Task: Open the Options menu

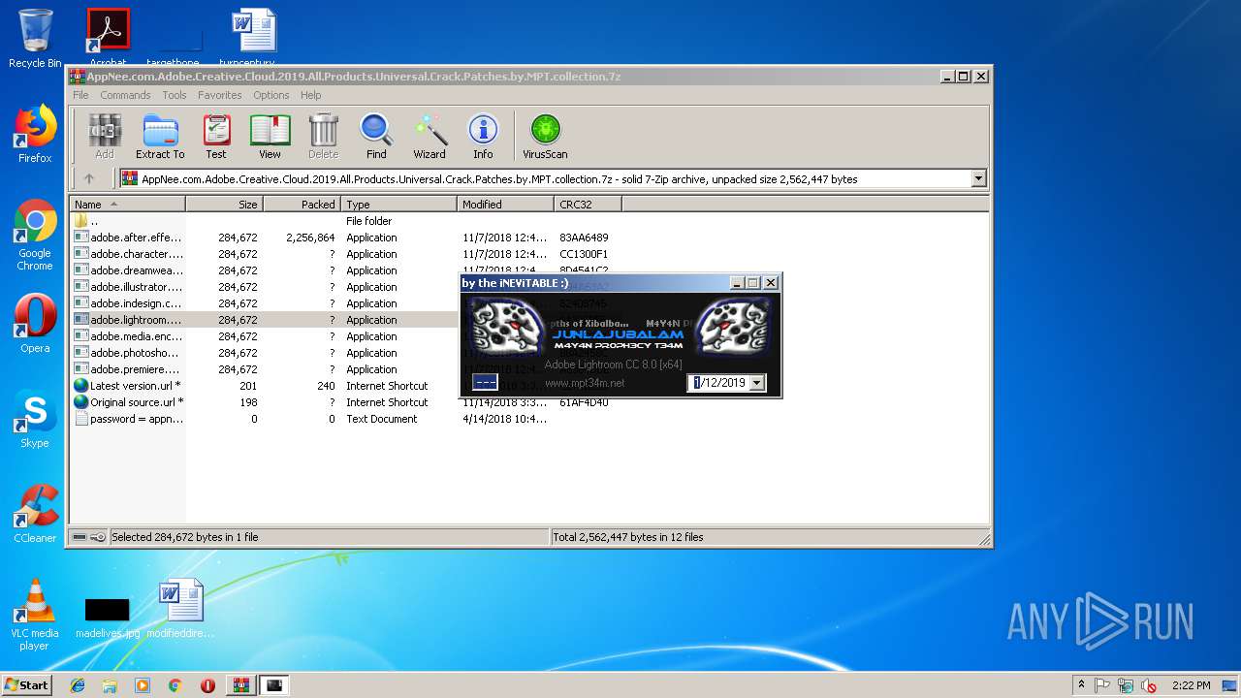Action: pyautogui.click(x=271, y=95)
